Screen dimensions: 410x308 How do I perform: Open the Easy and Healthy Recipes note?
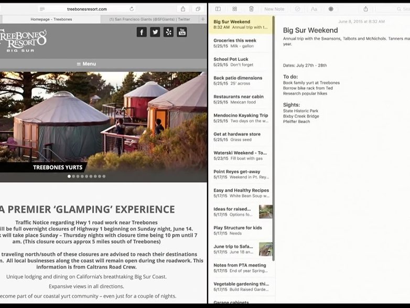click(x=241, y=193)
